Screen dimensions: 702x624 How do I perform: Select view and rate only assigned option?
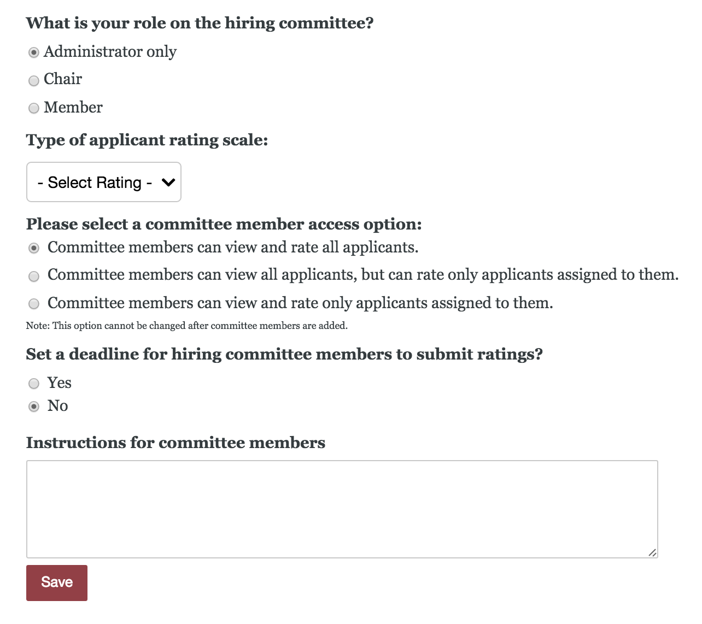click(x=34, y=304)
